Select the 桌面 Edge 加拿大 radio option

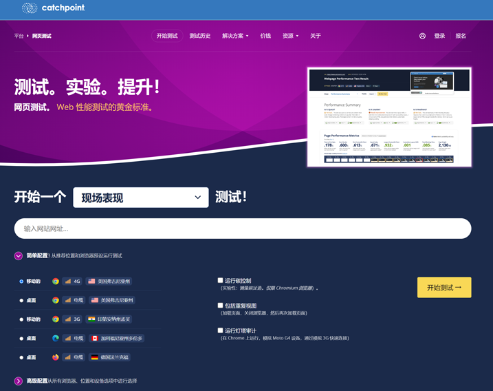click(x=21, y=339)
